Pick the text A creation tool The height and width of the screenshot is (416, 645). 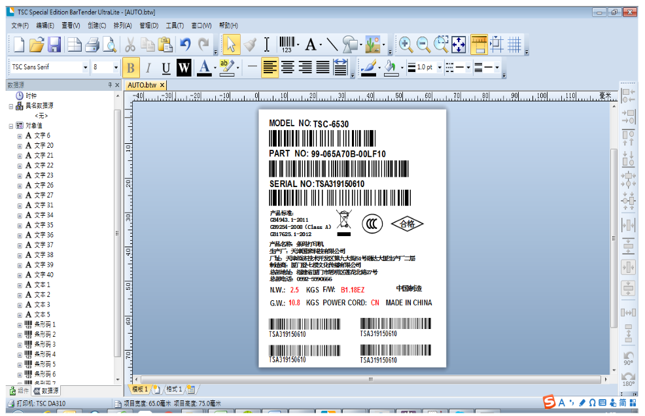point(311,44)
